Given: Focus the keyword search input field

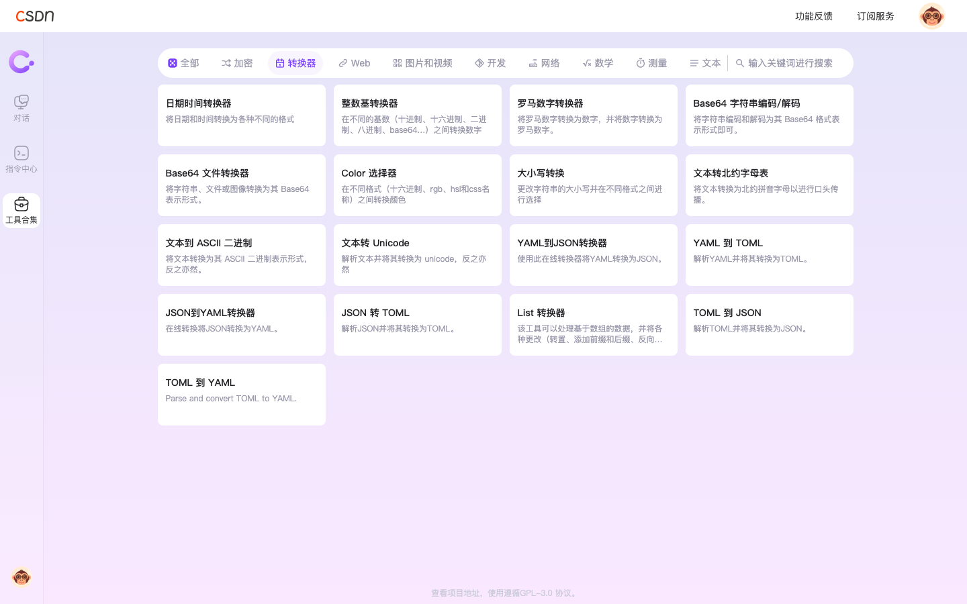Looking at the screenshot, I should coord(792,63).
